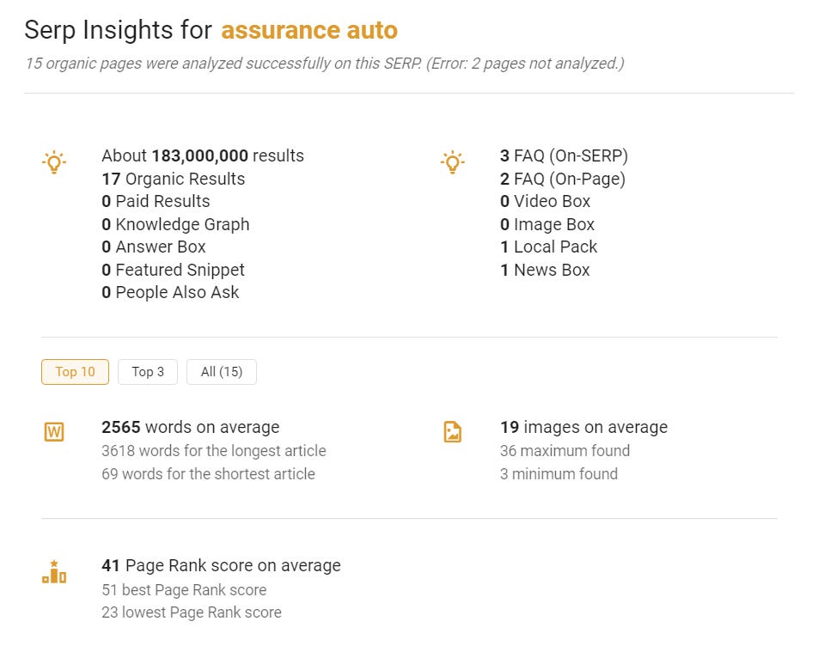The width and height of the screenshot is (818, 658).
Task: Click the 1 Local Pack entry
Action: [x=549, y=247]
